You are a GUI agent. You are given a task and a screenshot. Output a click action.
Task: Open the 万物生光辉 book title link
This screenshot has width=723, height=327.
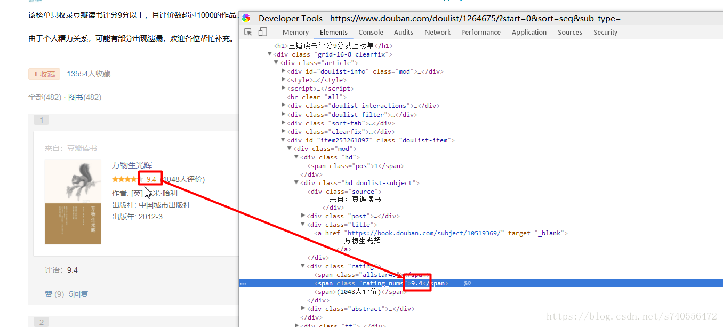132,165
